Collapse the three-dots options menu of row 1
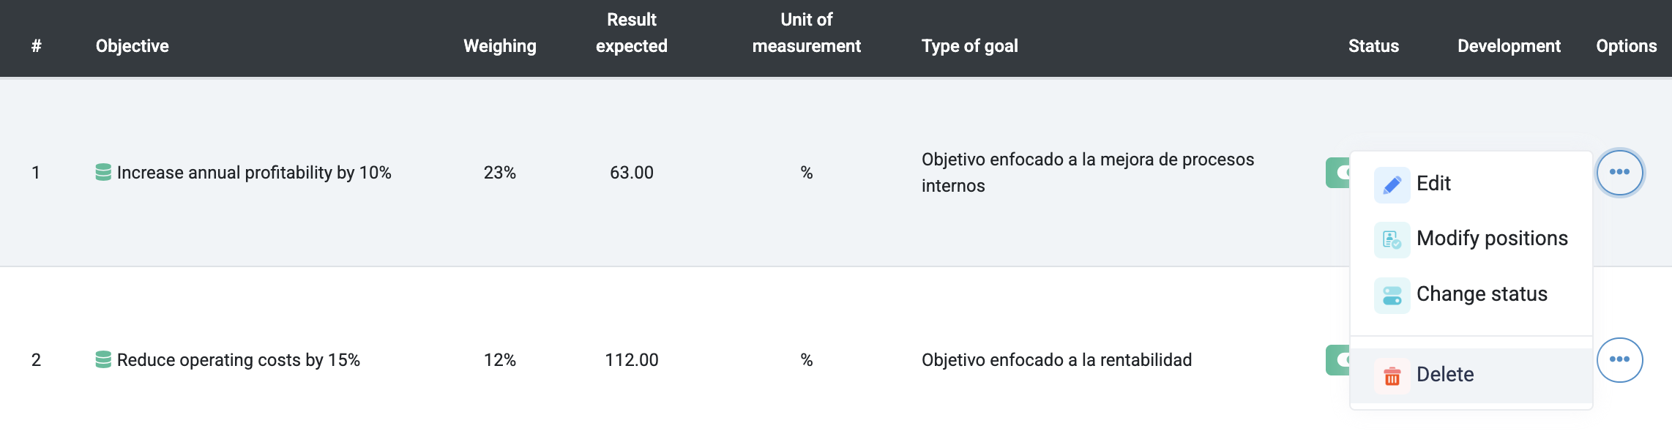 pos(1619,173)
